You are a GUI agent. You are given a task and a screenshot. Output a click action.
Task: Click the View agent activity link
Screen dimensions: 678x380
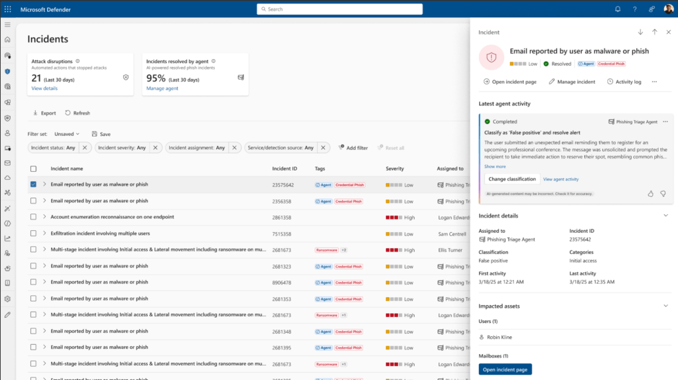pyautogui.click(x=561, y=179)
